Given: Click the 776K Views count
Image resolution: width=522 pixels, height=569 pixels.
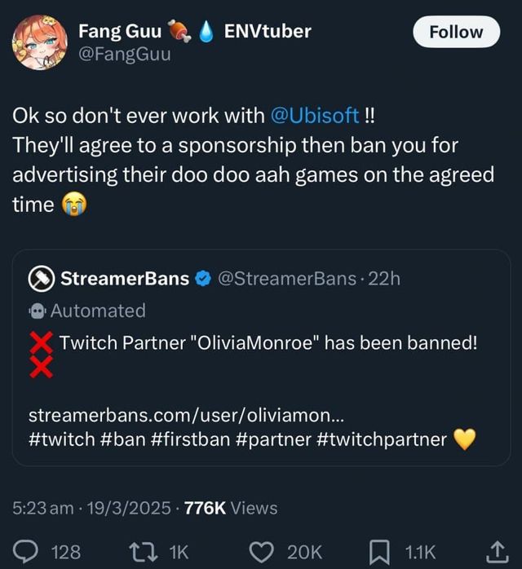Looking at the screenshot, I should point(231,508).
